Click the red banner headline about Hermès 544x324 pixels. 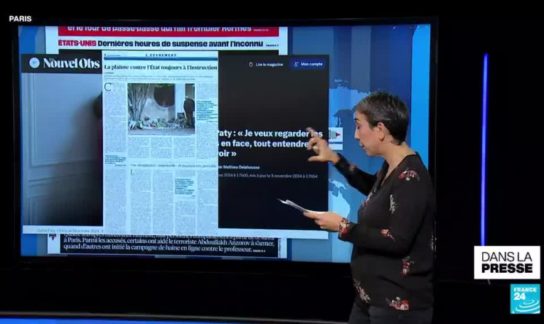click(x=169, y=31)
